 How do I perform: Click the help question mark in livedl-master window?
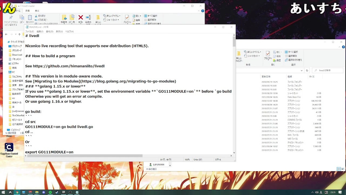pyautogui.click(x=203, y=11)
